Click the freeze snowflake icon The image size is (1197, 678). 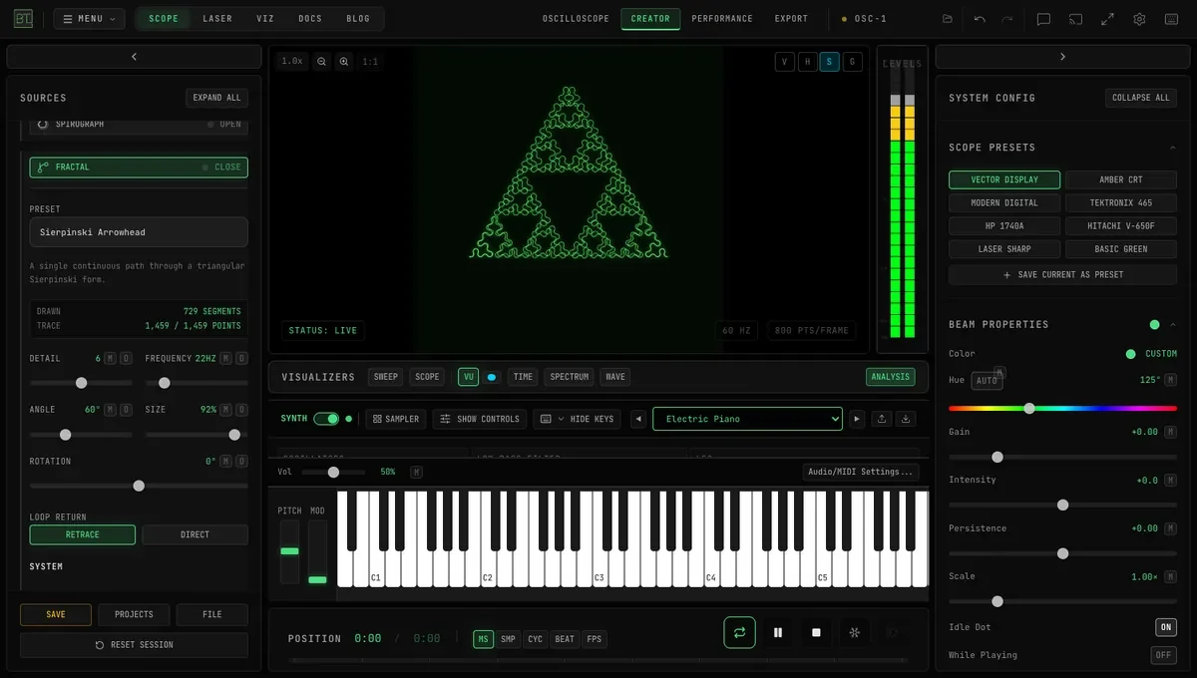[x=855, y=632]
